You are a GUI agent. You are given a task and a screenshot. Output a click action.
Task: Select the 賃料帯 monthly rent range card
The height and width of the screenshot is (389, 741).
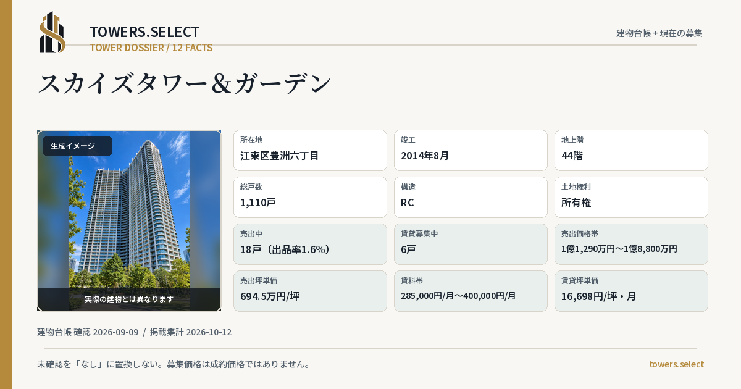pos(471,291)
